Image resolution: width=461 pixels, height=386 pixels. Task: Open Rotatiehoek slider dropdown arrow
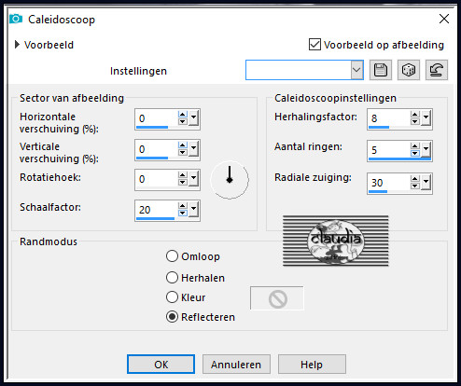193,179
